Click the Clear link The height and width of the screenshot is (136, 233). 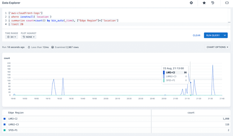(x=197, y=36)
